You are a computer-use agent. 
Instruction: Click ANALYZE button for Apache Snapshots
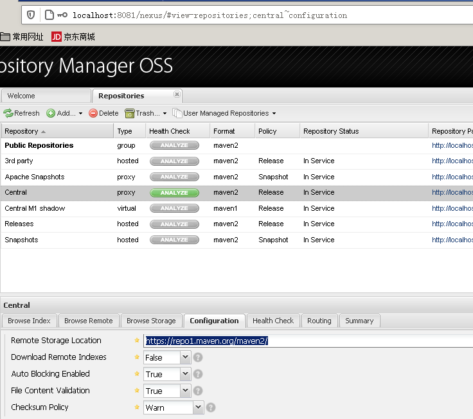(x=174, y=177)
